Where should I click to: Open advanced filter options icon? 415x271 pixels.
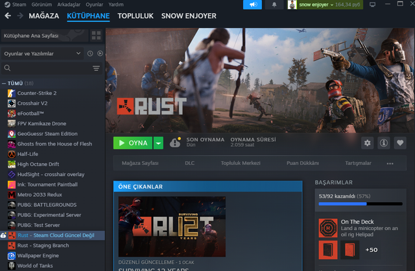(97, 68)
